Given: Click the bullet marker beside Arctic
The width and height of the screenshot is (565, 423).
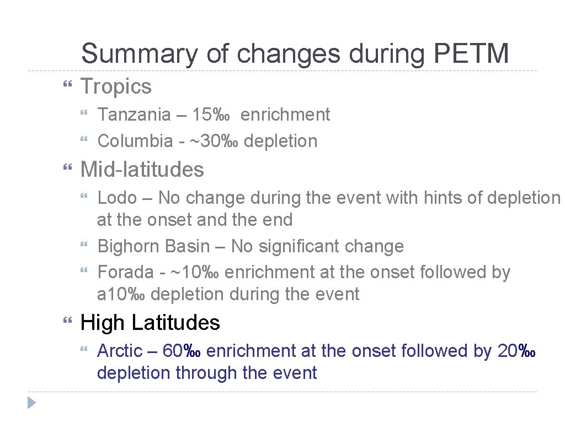Looking at the screenshot, I should [84, 350].
